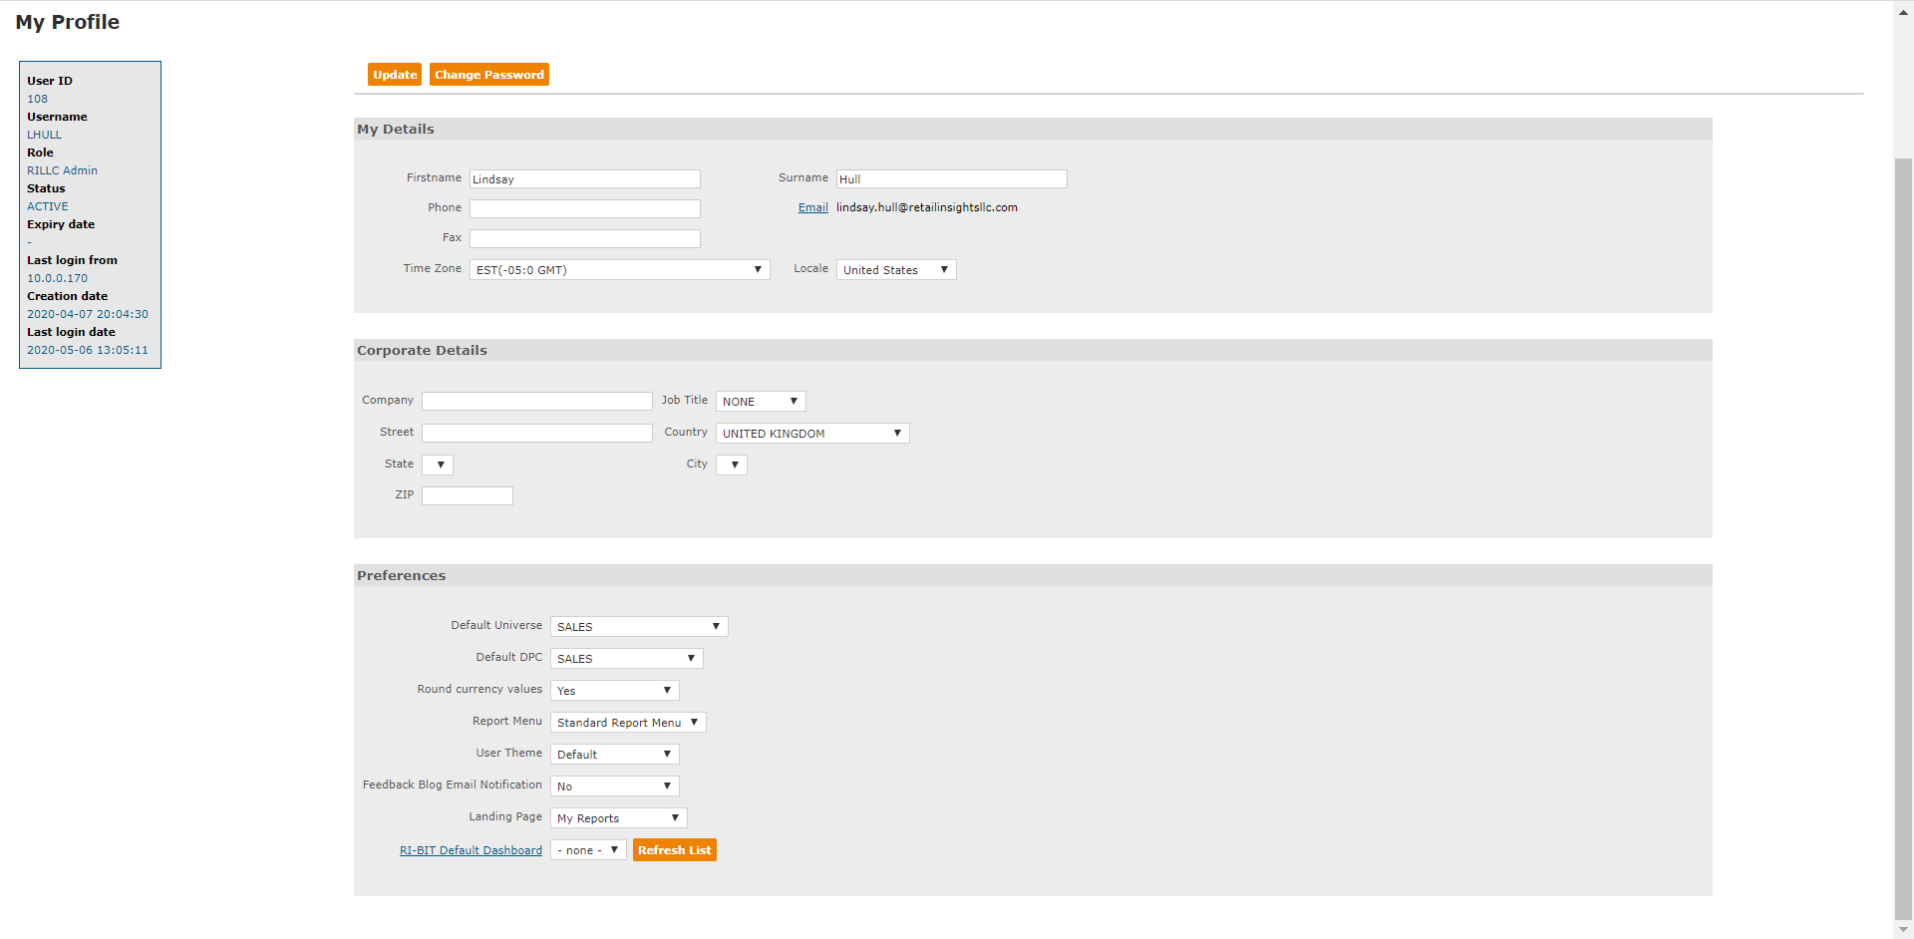Viewport: 1914px width, 939px height.
Task: Open the Default DPC dropdown
Action: point(627,659)
